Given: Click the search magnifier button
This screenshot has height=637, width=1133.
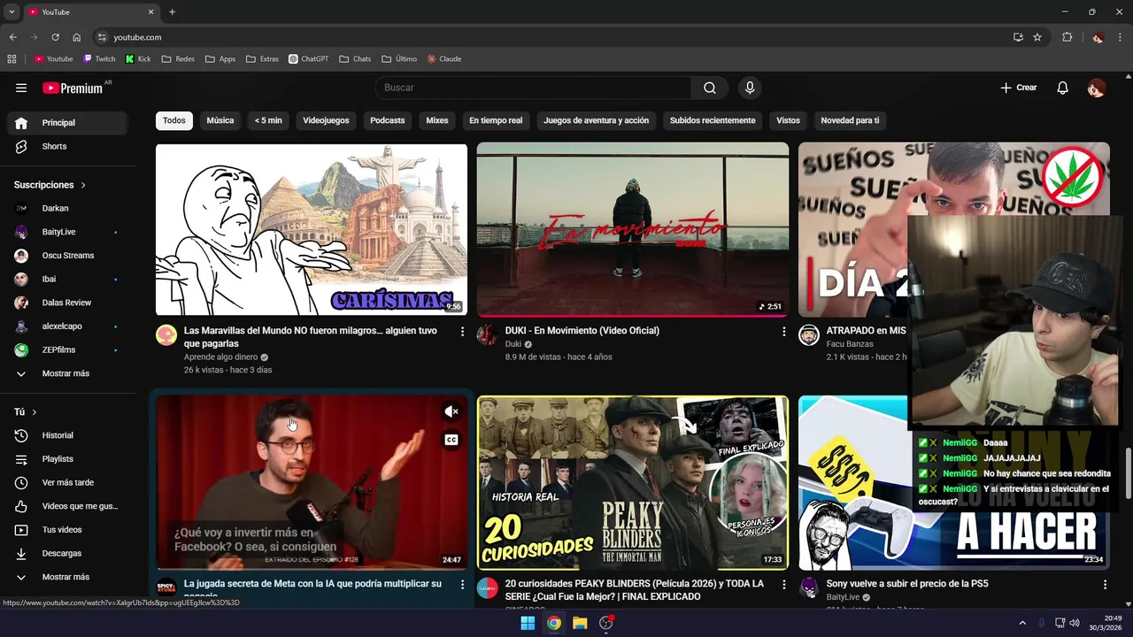Looking at the screenshot, I should point(710,88).
